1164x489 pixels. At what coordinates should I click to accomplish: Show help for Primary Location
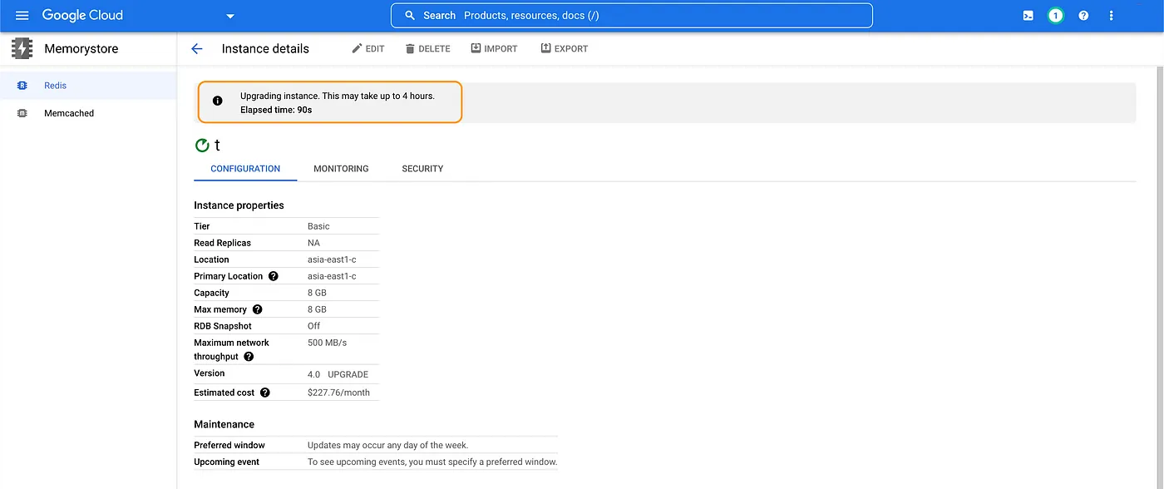(x=274, y=276)
